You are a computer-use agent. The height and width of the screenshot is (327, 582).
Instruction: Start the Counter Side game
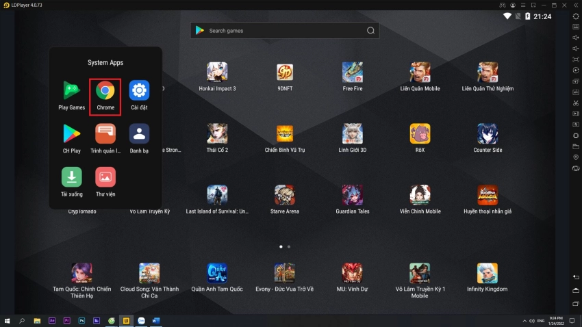(x=488, y=134)
